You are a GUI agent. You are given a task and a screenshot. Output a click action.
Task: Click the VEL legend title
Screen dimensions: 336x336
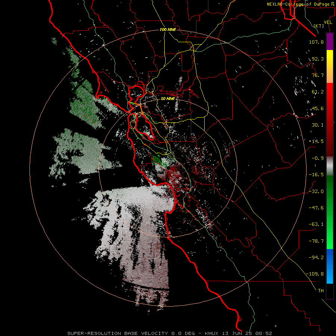pyautogui.click(x=328, y=22)
